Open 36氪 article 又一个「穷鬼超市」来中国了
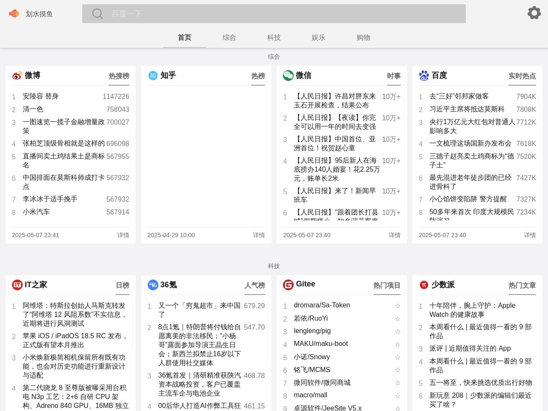 click(x=200, y=310)
